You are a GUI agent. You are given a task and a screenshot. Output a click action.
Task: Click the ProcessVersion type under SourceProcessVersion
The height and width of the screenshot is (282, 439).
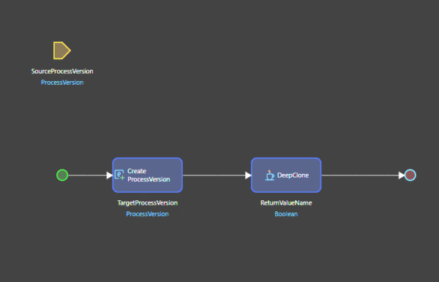(62, 83)
